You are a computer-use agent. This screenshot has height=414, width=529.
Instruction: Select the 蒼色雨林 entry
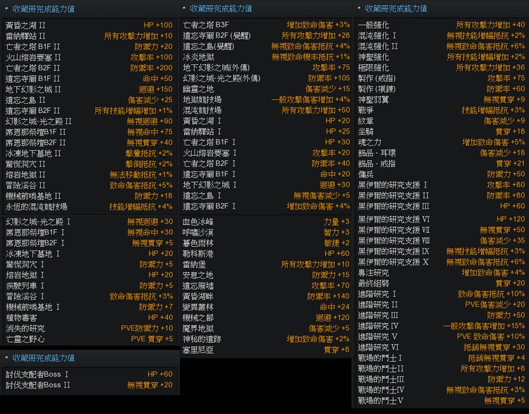pyautogui.click(x=198, y=243)
